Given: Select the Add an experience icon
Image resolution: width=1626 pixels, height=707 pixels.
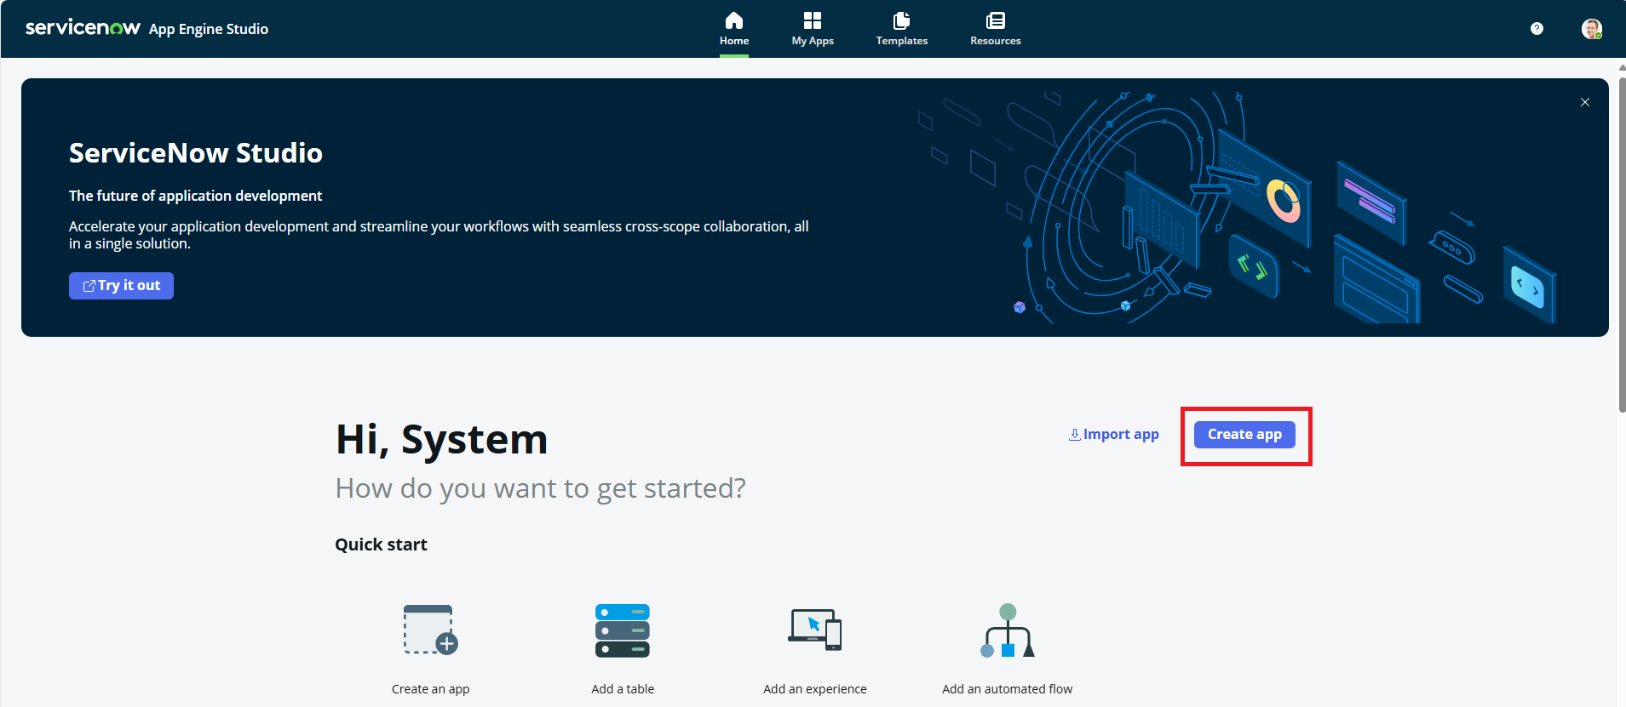Looking at the screenshot, I should (814, 630).
